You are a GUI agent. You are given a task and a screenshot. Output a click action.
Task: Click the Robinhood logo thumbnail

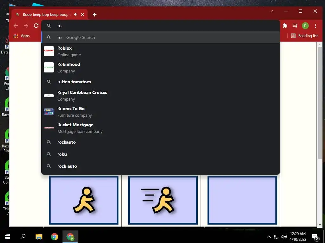click(x=49, y=67)
